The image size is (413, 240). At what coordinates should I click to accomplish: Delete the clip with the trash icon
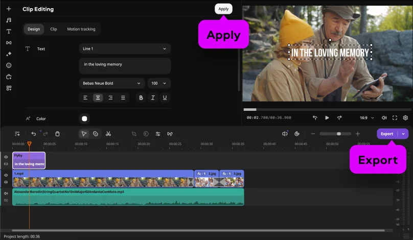pyautogui.click(x=57, y=134)
